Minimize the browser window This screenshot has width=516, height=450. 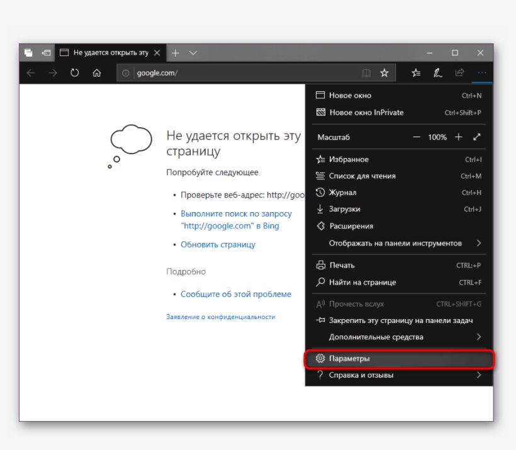(429, 53)
